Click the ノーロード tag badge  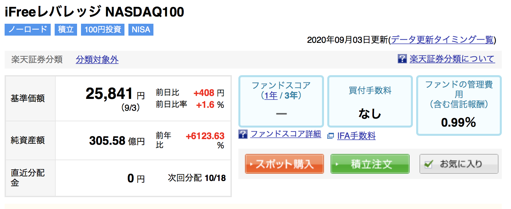[28, 30]
